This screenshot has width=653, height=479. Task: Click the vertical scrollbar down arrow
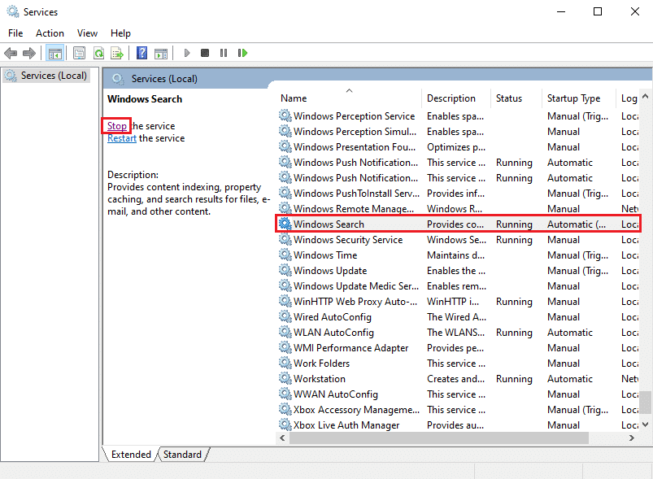(645, 425)
